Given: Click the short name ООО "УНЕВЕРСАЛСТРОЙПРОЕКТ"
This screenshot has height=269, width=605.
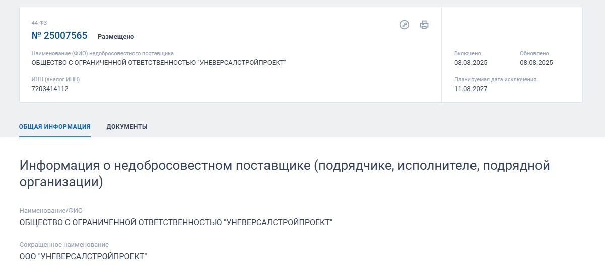Looking at the screenshot, I should [x=83, y=257].
